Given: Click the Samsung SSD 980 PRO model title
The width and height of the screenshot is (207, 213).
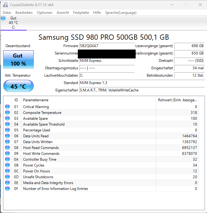Looking at the screenshot, I should tap(104, 37).
